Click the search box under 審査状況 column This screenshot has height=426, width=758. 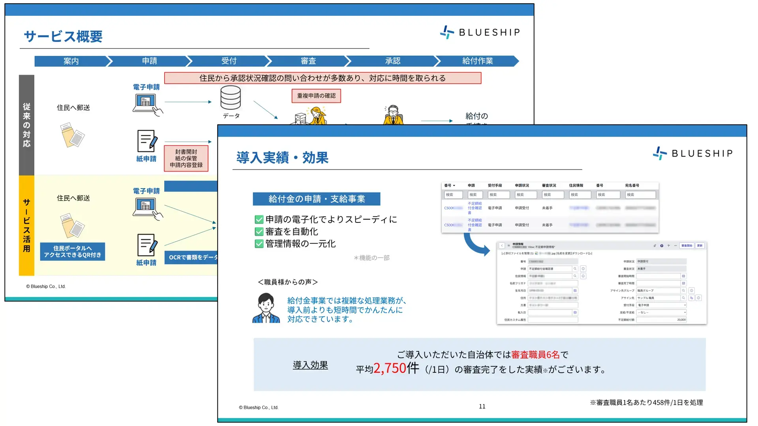tap(553, 195)
